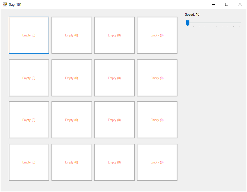Image resolution: width=247 pixels, height=192 pixels.
Task: Click third row, third column Empty cell
Action: pyautogui.click(x=114, y=120)
